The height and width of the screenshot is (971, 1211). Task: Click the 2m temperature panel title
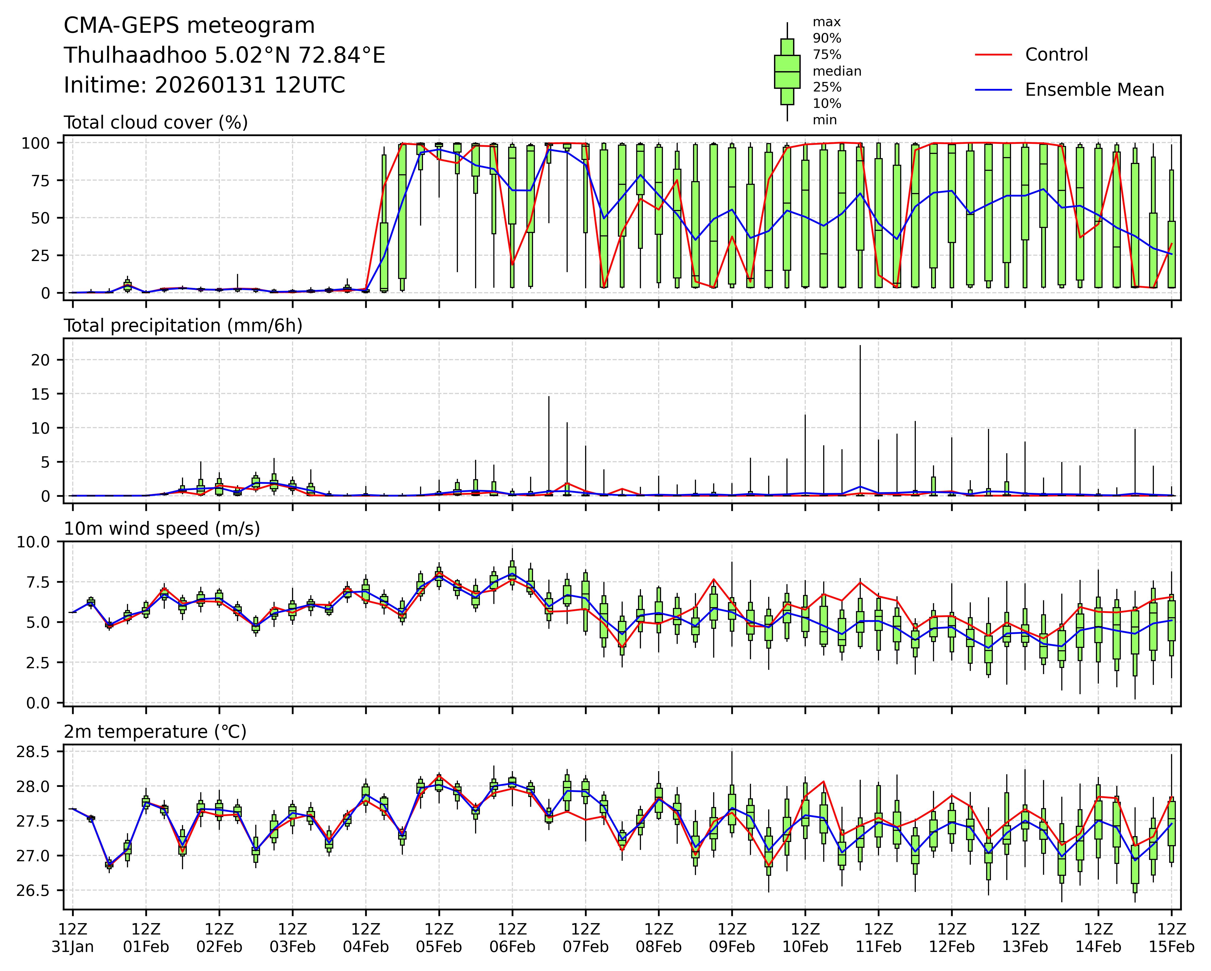pyautogui.click(x=155, y=732)
